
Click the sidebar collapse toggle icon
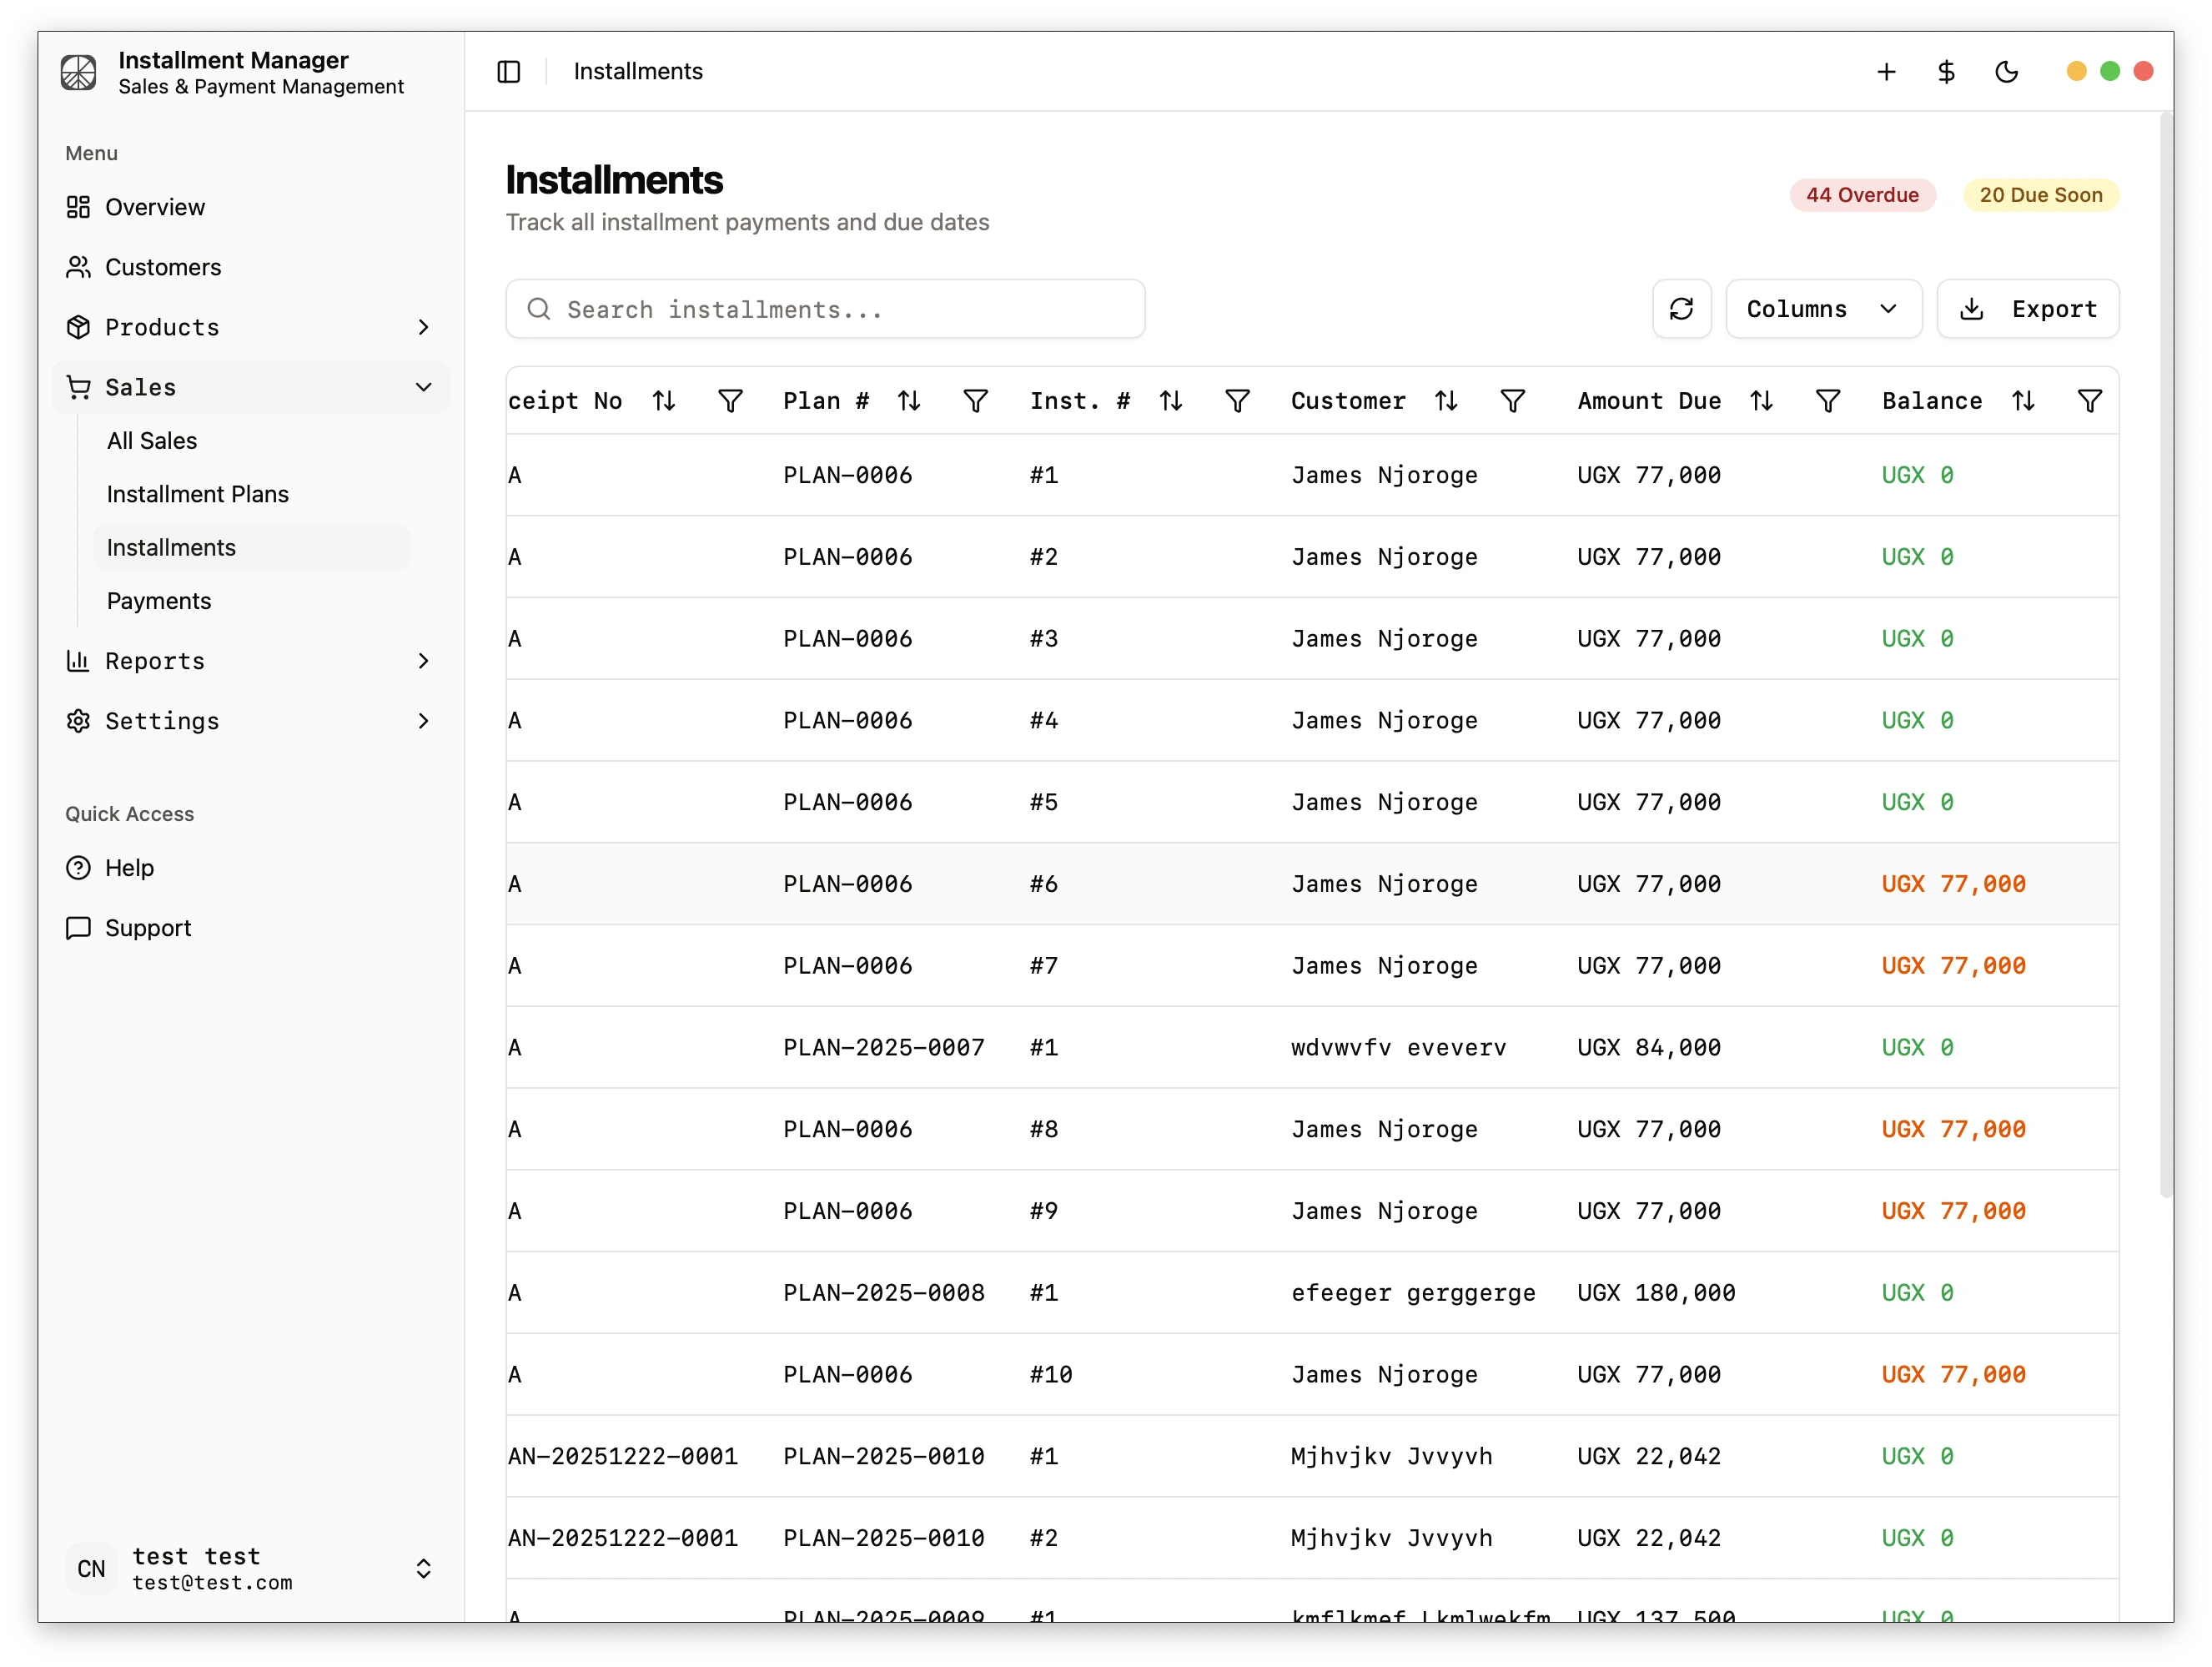508,72
